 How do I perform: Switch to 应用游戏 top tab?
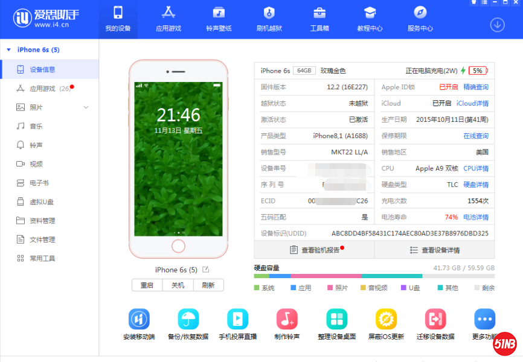click(168, 19)
